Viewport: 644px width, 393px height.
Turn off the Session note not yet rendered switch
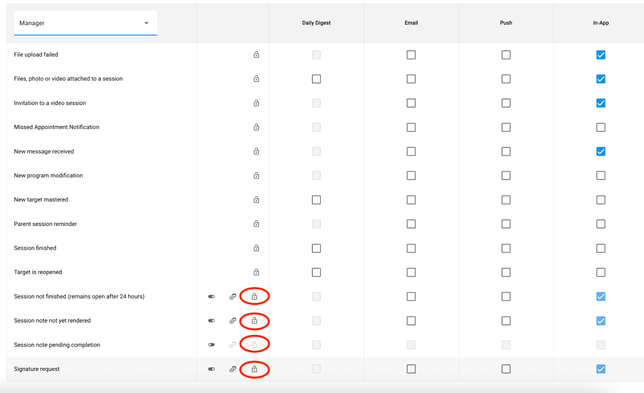[211, 321]
